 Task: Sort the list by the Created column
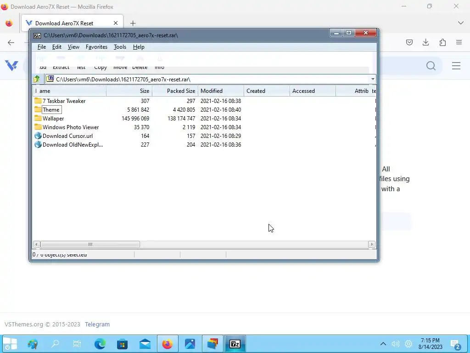point(267,91)
